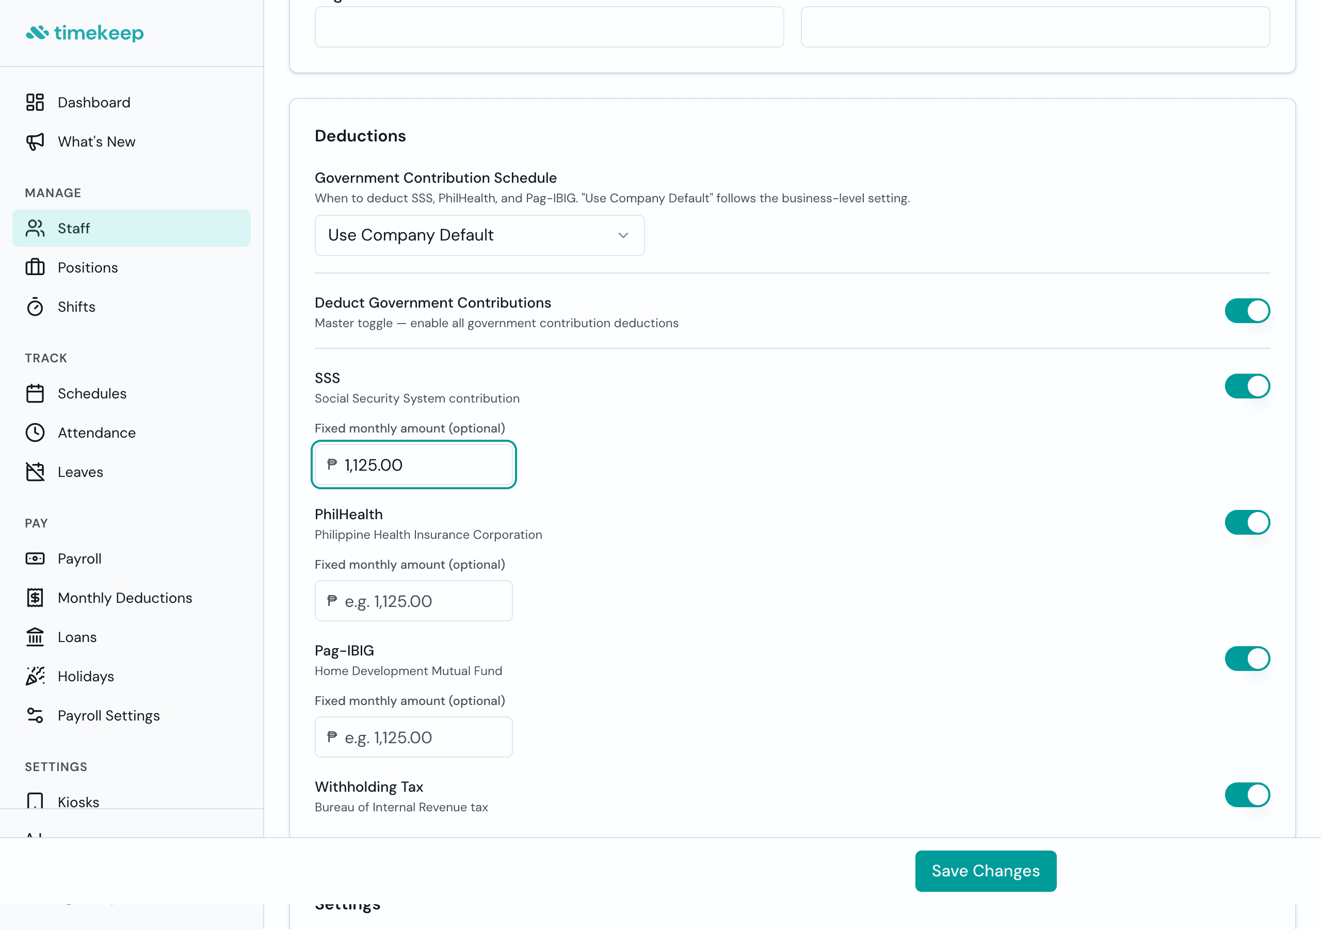
Task: Click the Save Changes button
Action: click(x=985, y=871)
